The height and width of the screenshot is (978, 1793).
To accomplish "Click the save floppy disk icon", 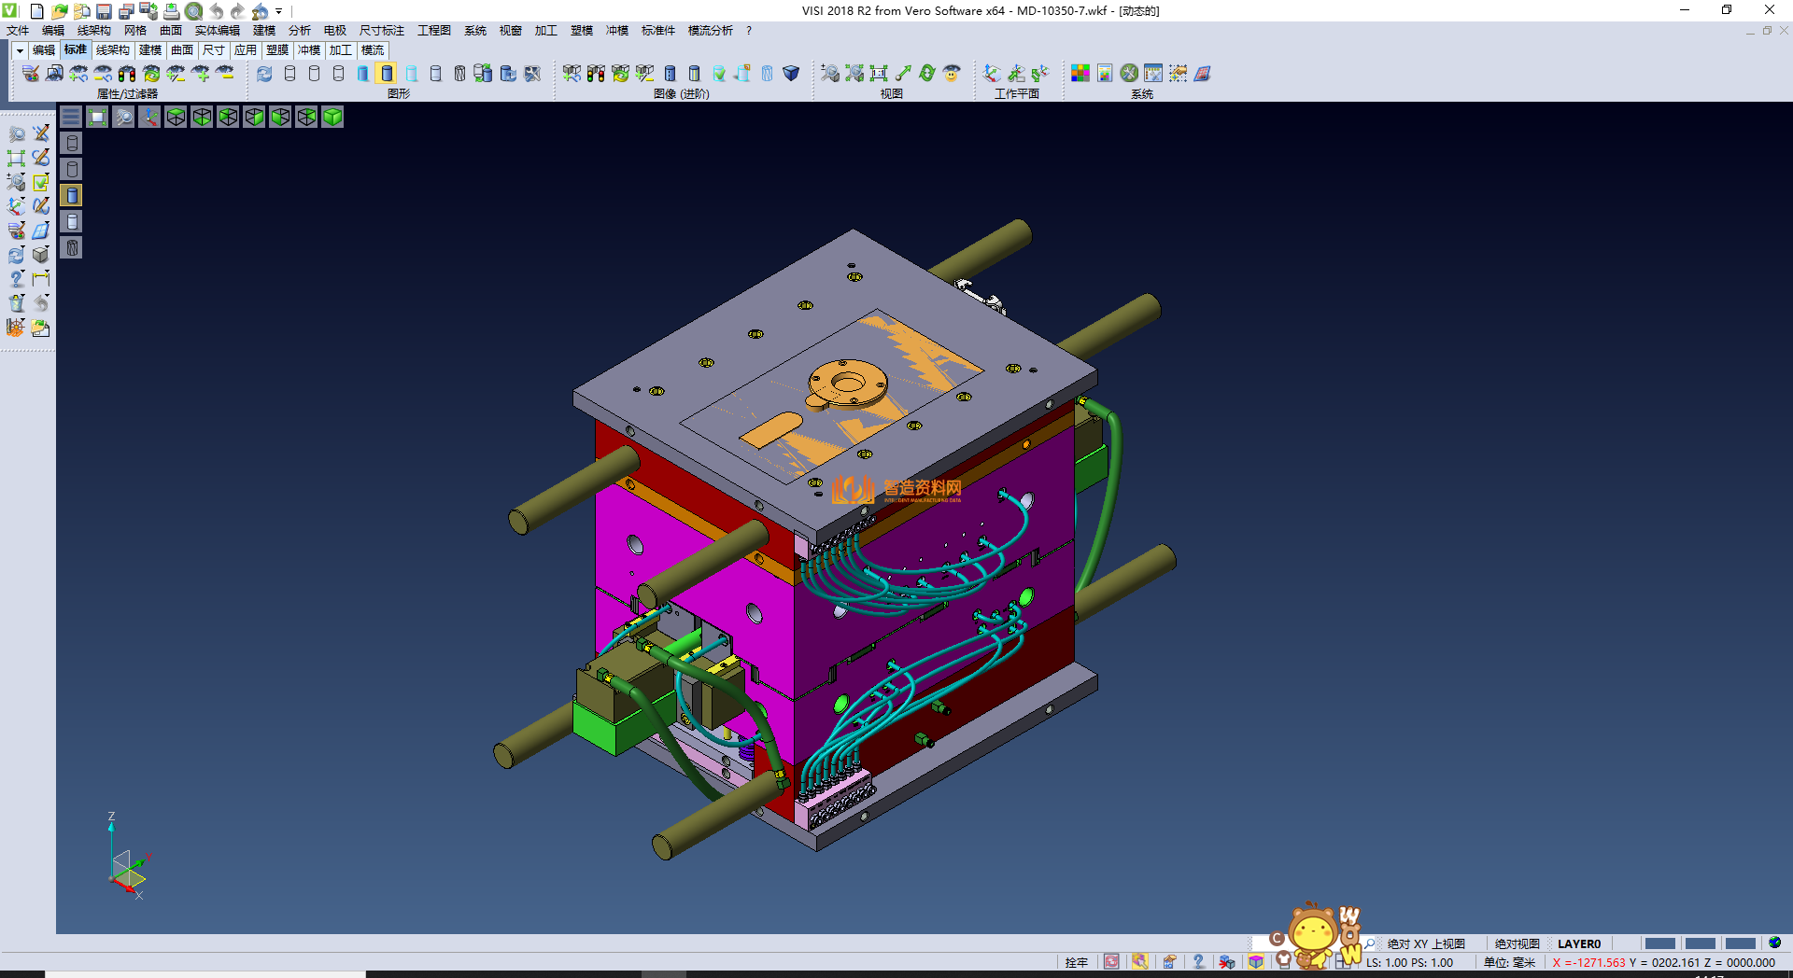I will click(x=104, y=11).
